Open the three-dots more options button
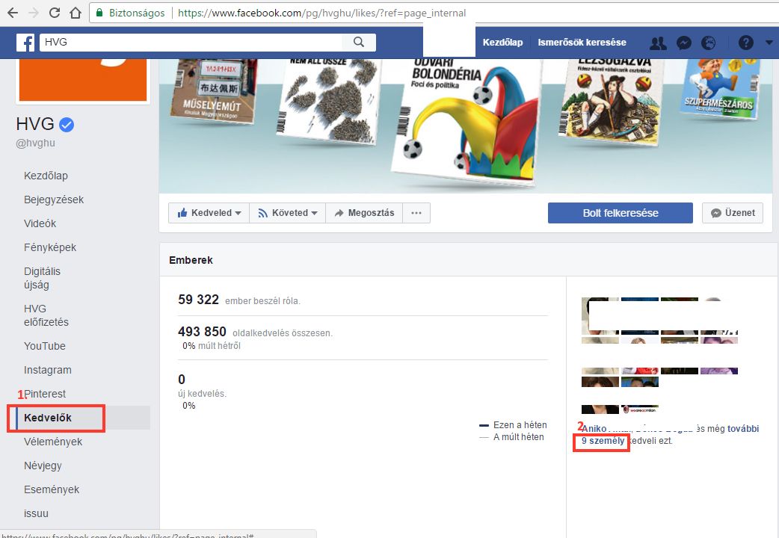 point(416,213)
